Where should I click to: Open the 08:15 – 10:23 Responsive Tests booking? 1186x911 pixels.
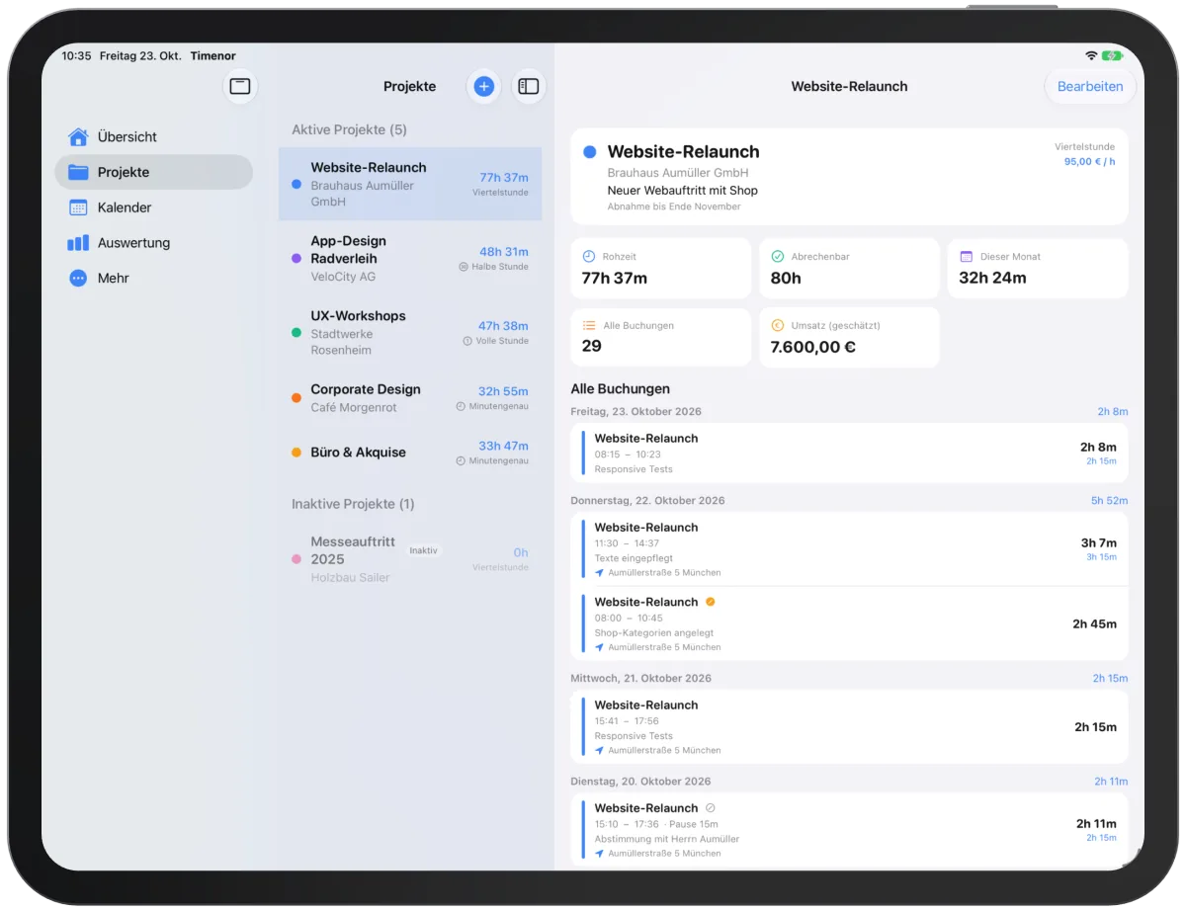tap(849, 454)
